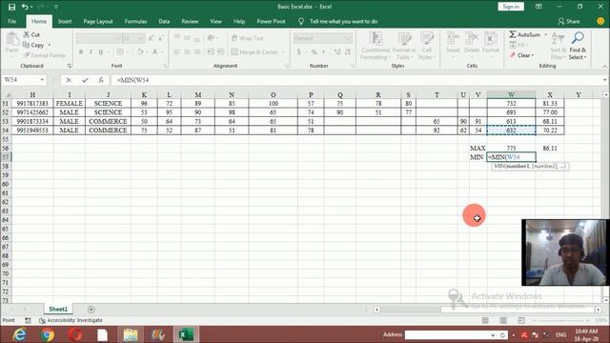Screen dimensions: 610x343
Task: Open the number format combo box
Action: [322, 38]
